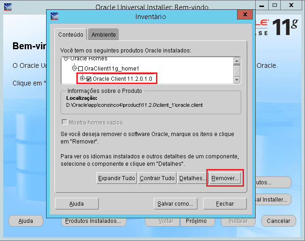
Task: Click the Inventário dialog title icon
Action: pos(54,16)
